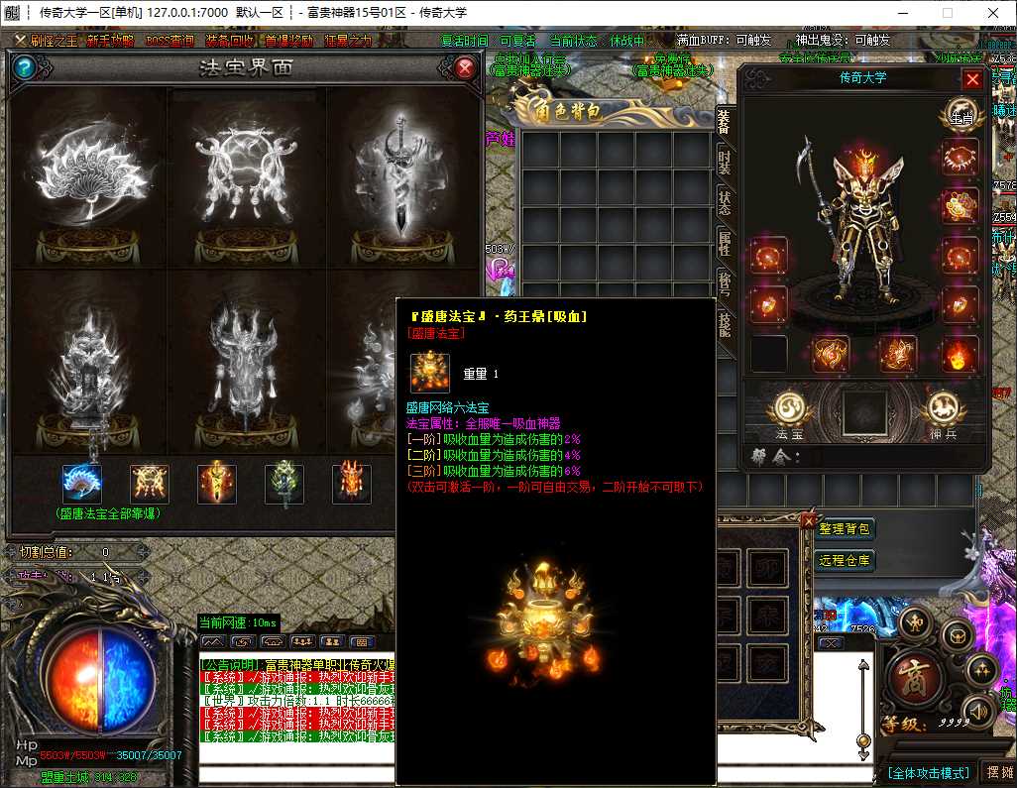Click the 法宝 round icon in character panel

tap(789, 414)
